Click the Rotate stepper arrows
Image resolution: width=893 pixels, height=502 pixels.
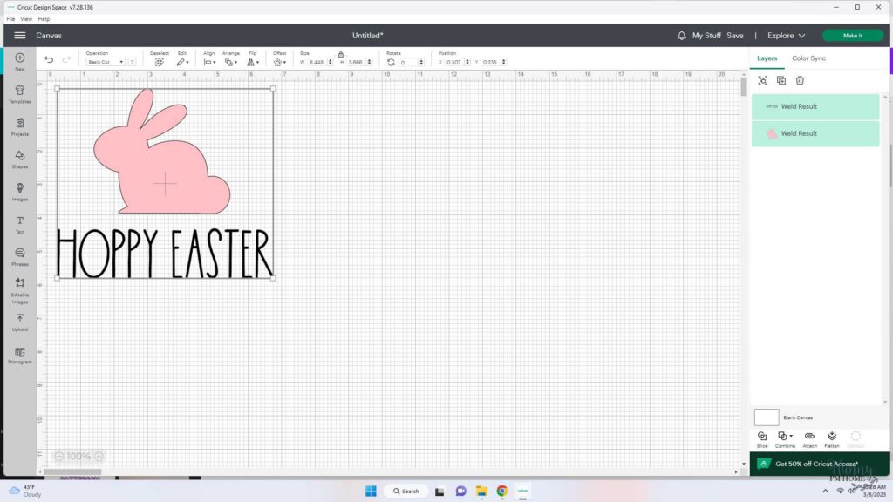click(x=421, y=62)
